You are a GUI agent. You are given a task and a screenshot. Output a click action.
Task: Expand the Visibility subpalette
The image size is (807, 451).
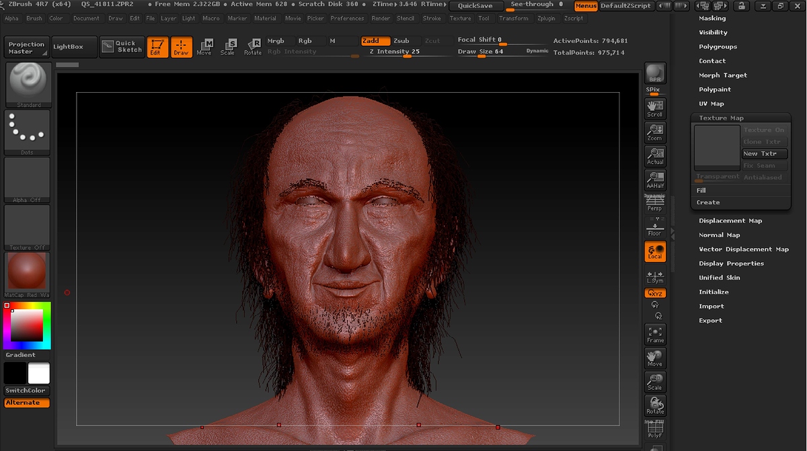pyautogui.click(x=713, y=32)
